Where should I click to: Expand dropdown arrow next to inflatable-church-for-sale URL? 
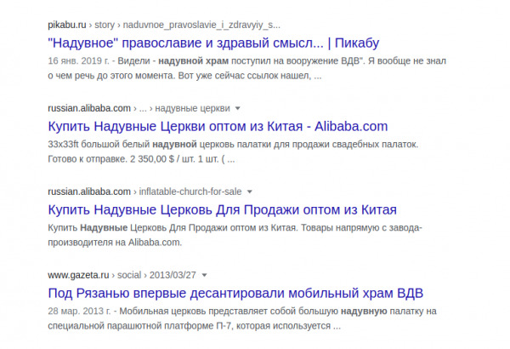tap(249, 192)
